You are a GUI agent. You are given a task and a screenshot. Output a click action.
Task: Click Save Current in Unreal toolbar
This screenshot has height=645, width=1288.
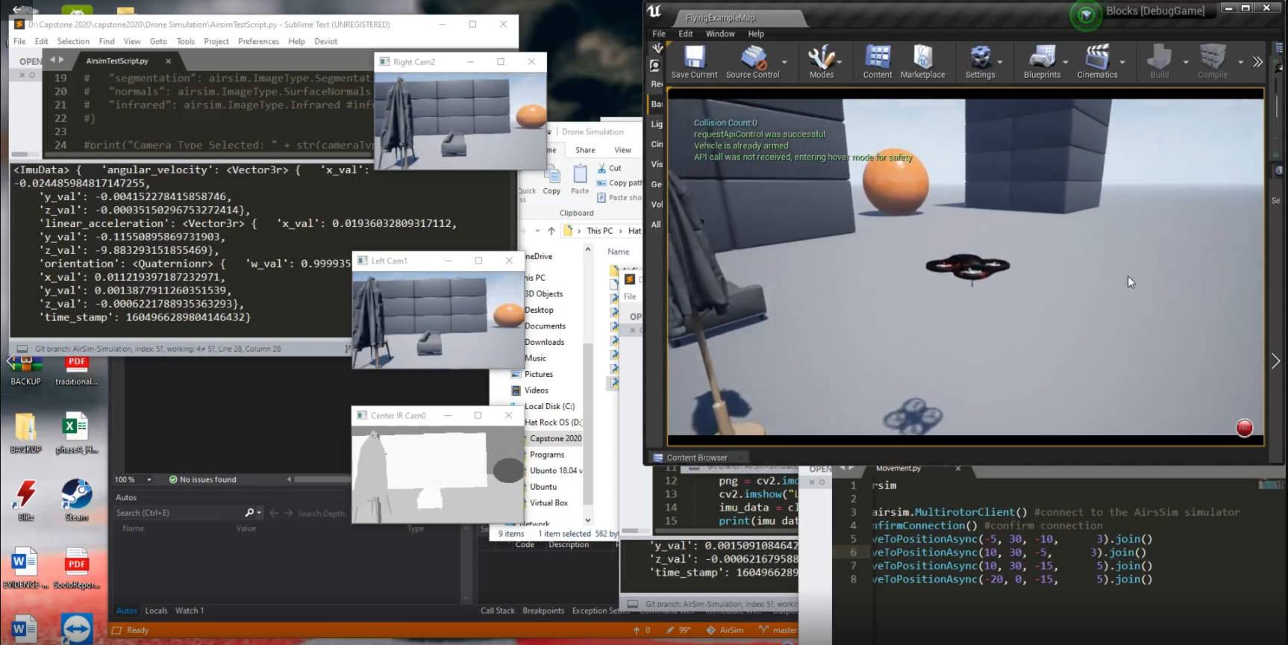pos(694,60)
